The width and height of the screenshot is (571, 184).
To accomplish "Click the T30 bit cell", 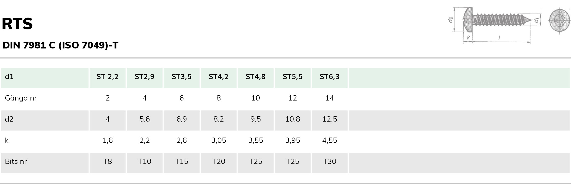I will (330, 161).
